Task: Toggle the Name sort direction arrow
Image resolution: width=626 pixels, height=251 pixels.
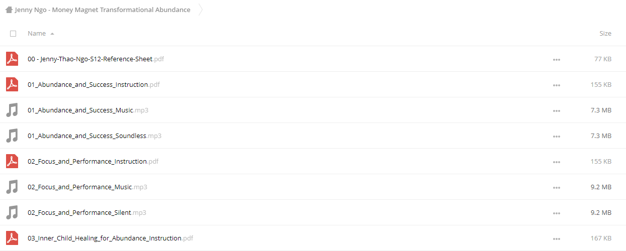Action: pyautogui.click(x=52, y=34)
